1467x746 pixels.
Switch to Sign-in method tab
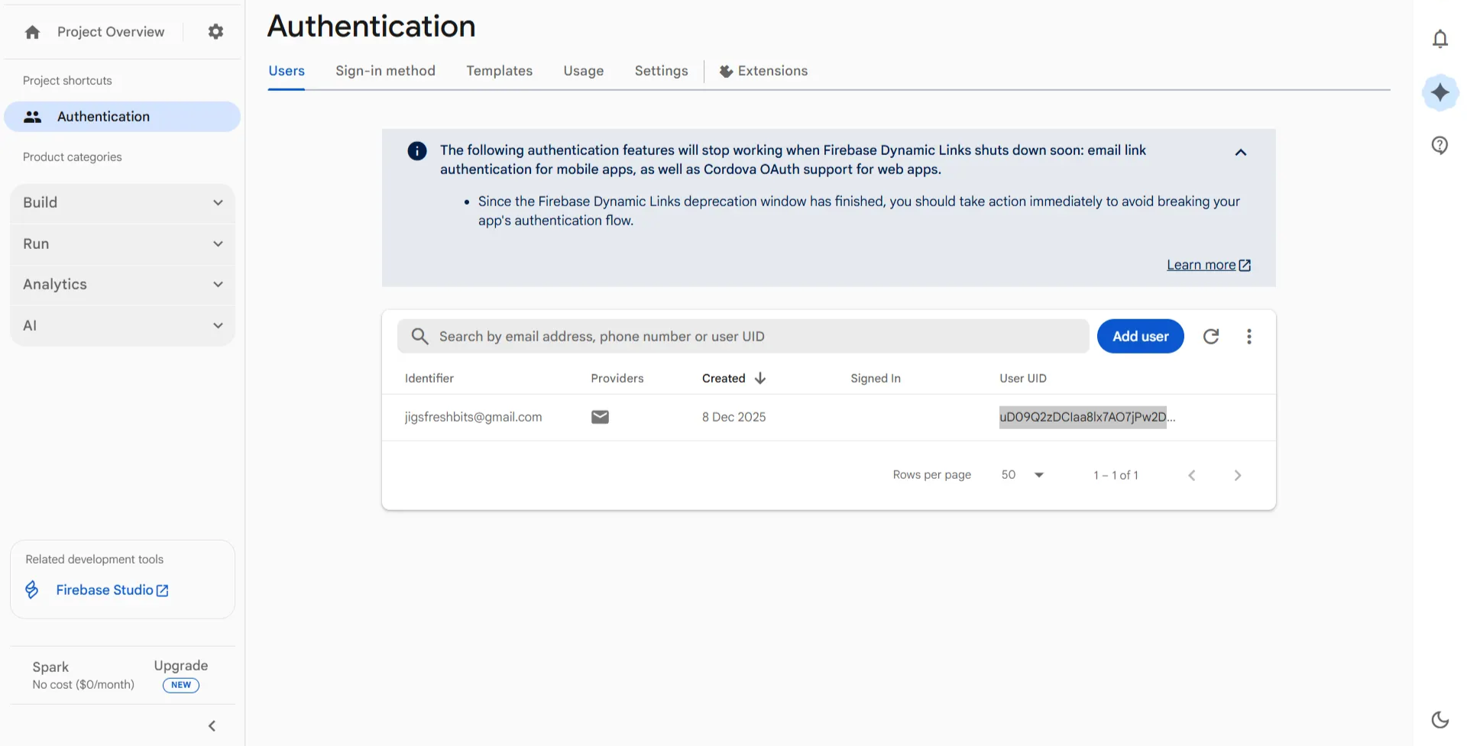tap(385, 71)
